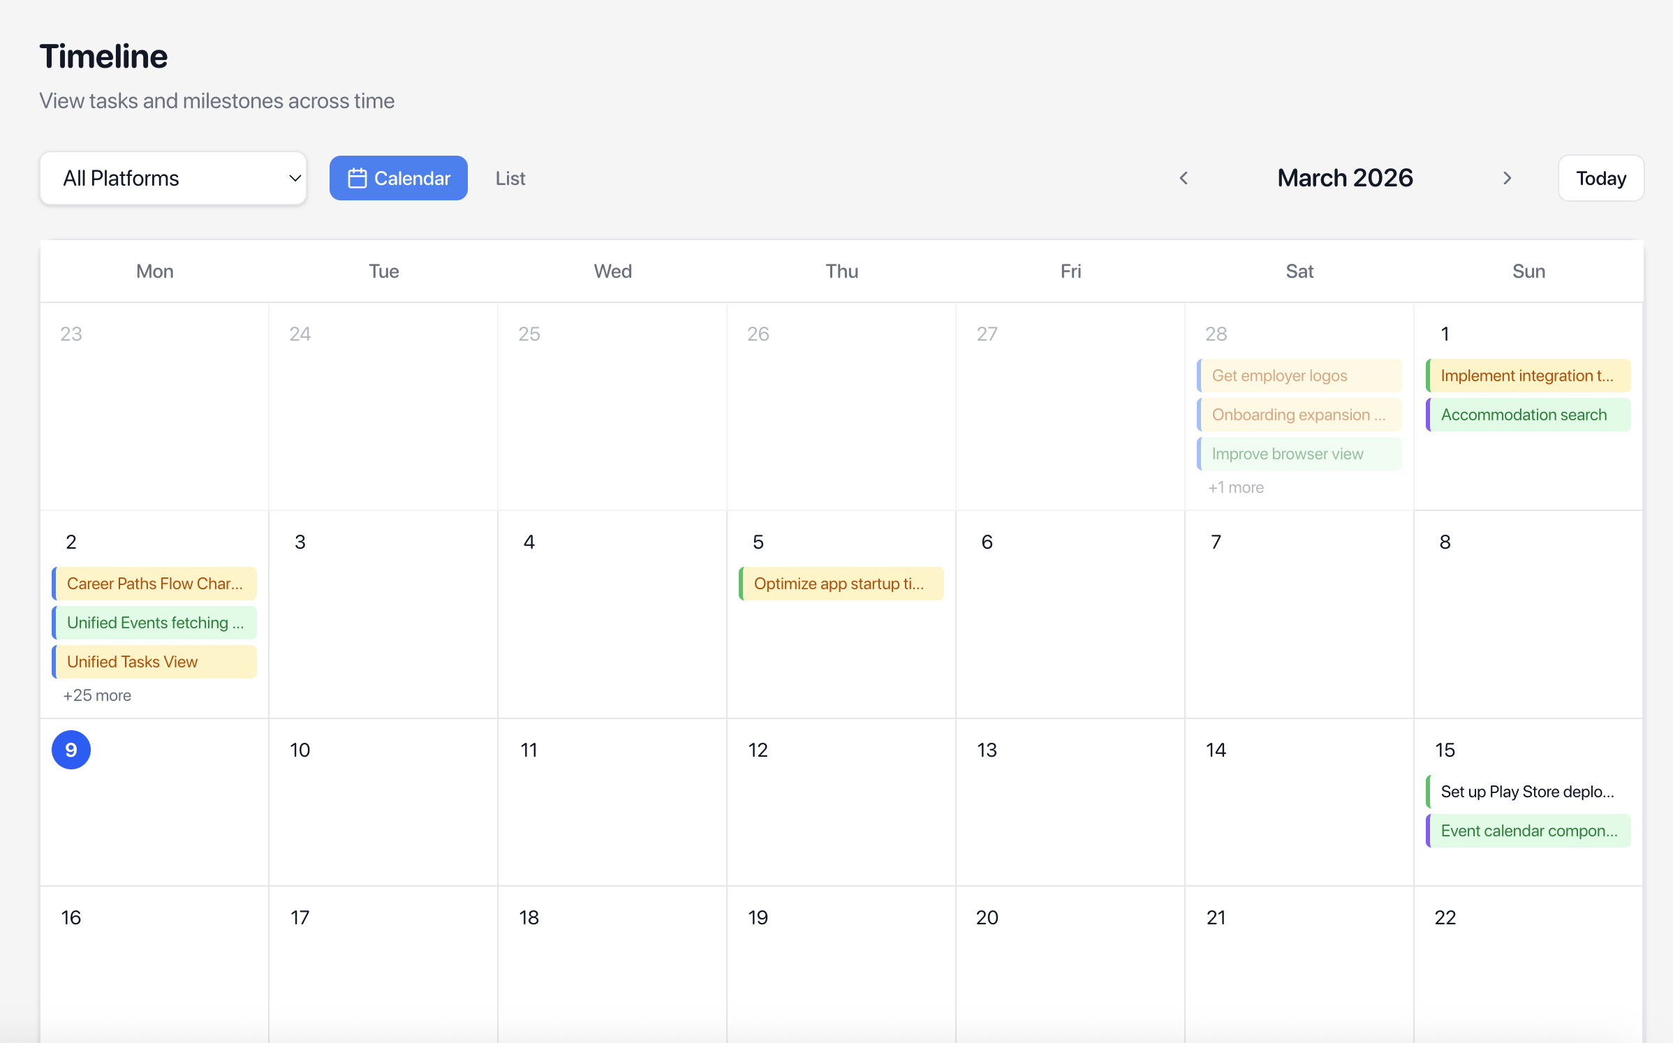Image resolution: width=1673 pixels, height=1043 pixels.
Task: Expand the +1 more events on February 28
Action: pos(1235,487)
